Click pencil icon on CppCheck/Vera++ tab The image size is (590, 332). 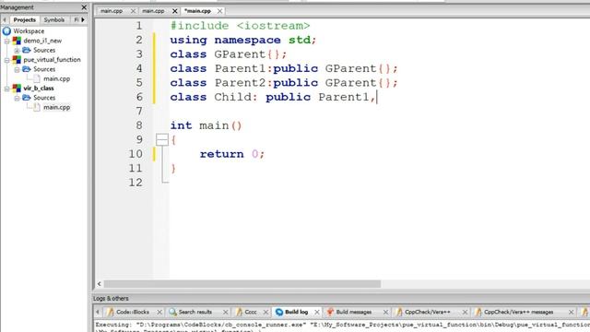[399, 312]
